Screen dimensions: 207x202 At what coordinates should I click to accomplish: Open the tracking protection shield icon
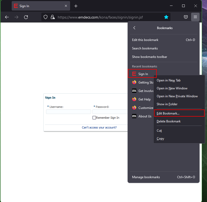pyautogui.click(x=46, y=17)
